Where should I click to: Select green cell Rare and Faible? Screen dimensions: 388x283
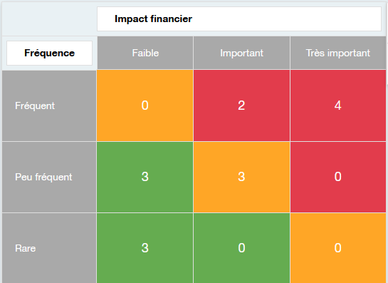pos(145,248)
